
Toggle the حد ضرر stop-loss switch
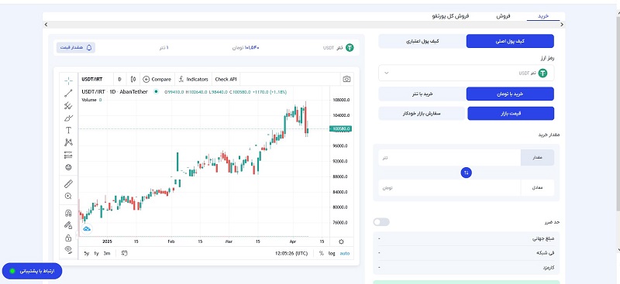pyautogui.click(x=381, y=222)
